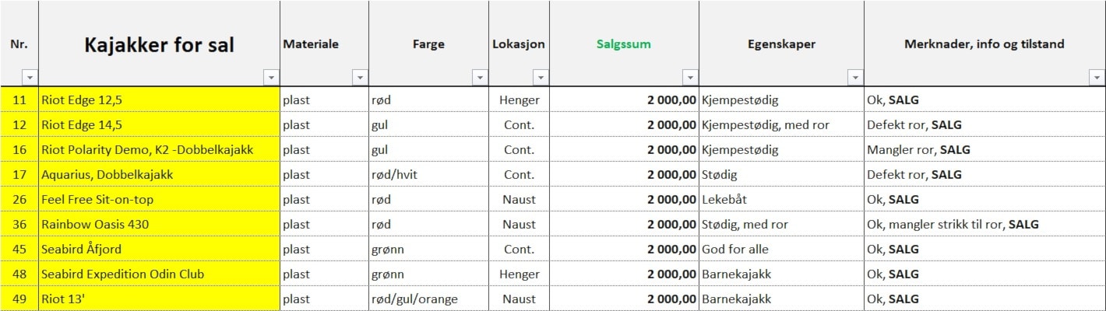Click the Feel Free Sit-on-top cell
Image resolution: width=1106 pixels, height=311 pixels.
[159, 199]
